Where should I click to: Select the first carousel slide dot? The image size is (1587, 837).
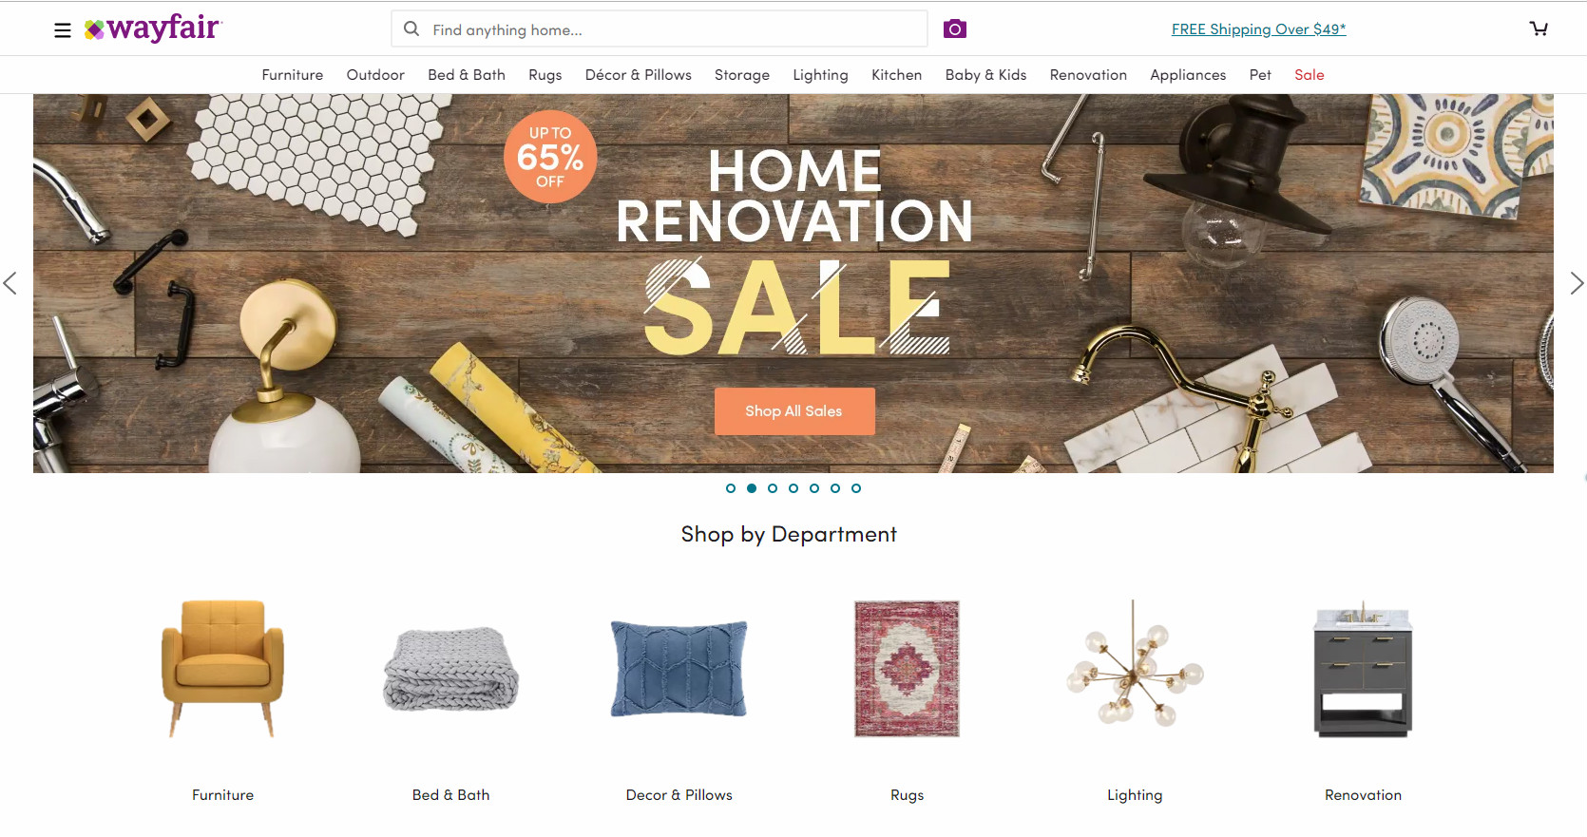(x=731, y=488)
